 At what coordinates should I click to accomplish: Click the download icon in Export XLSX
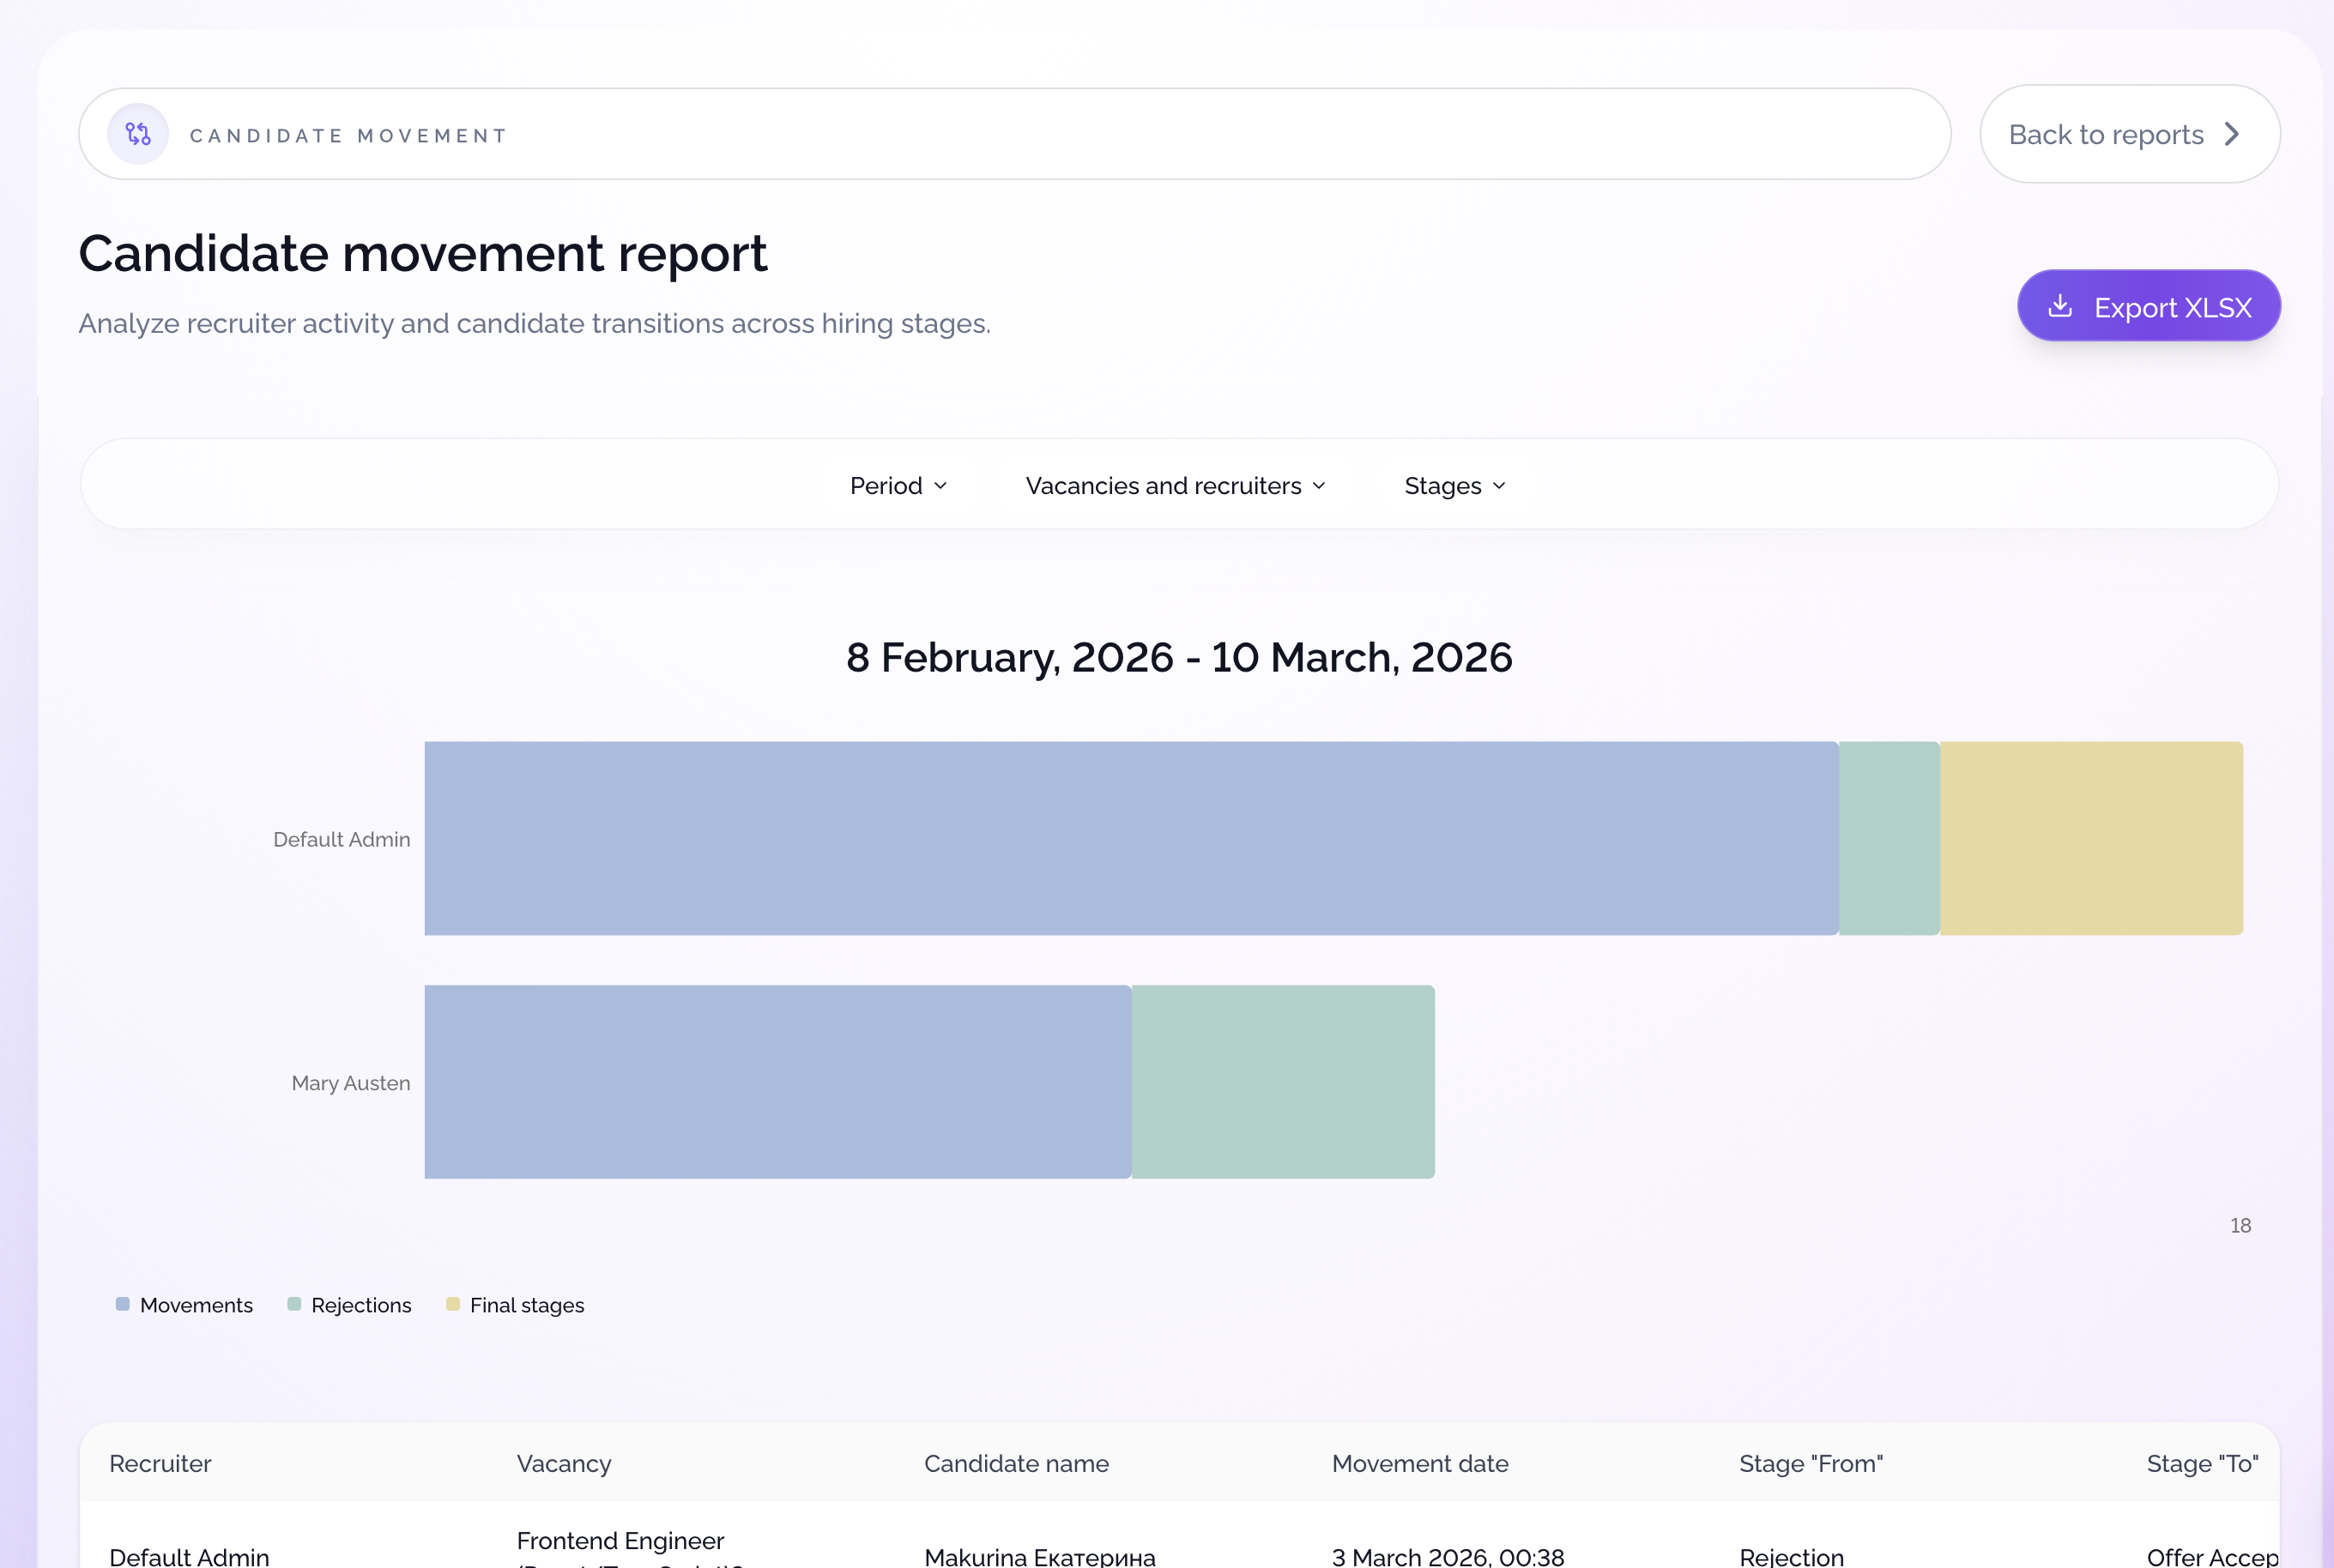click(2060, 306)
